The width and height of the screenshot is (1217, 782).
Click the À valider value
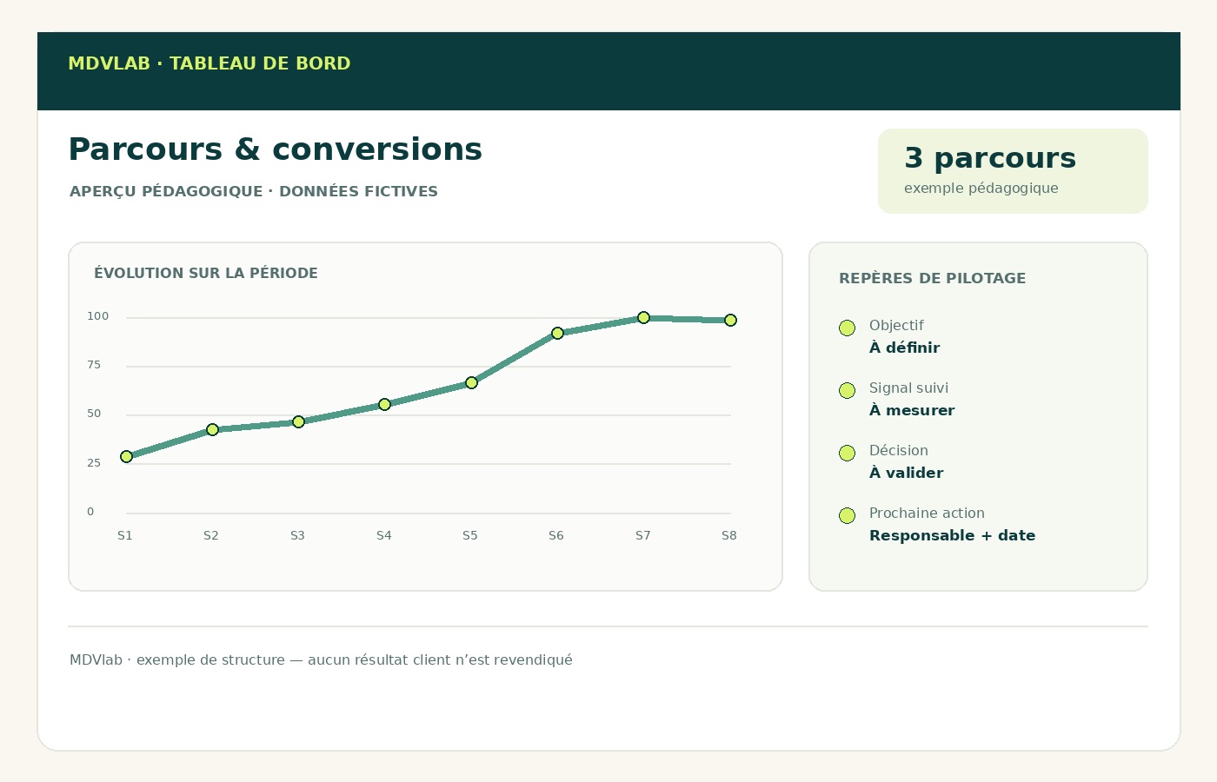click(x=906, y=473)
